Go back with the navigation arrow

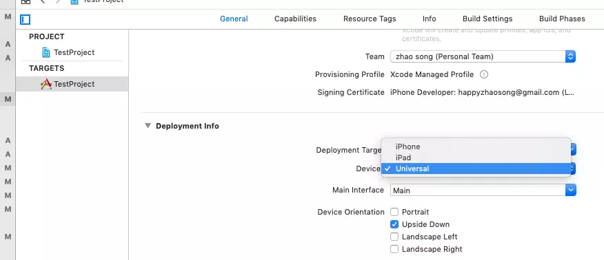pyautogui.click(x=42, y=1)
